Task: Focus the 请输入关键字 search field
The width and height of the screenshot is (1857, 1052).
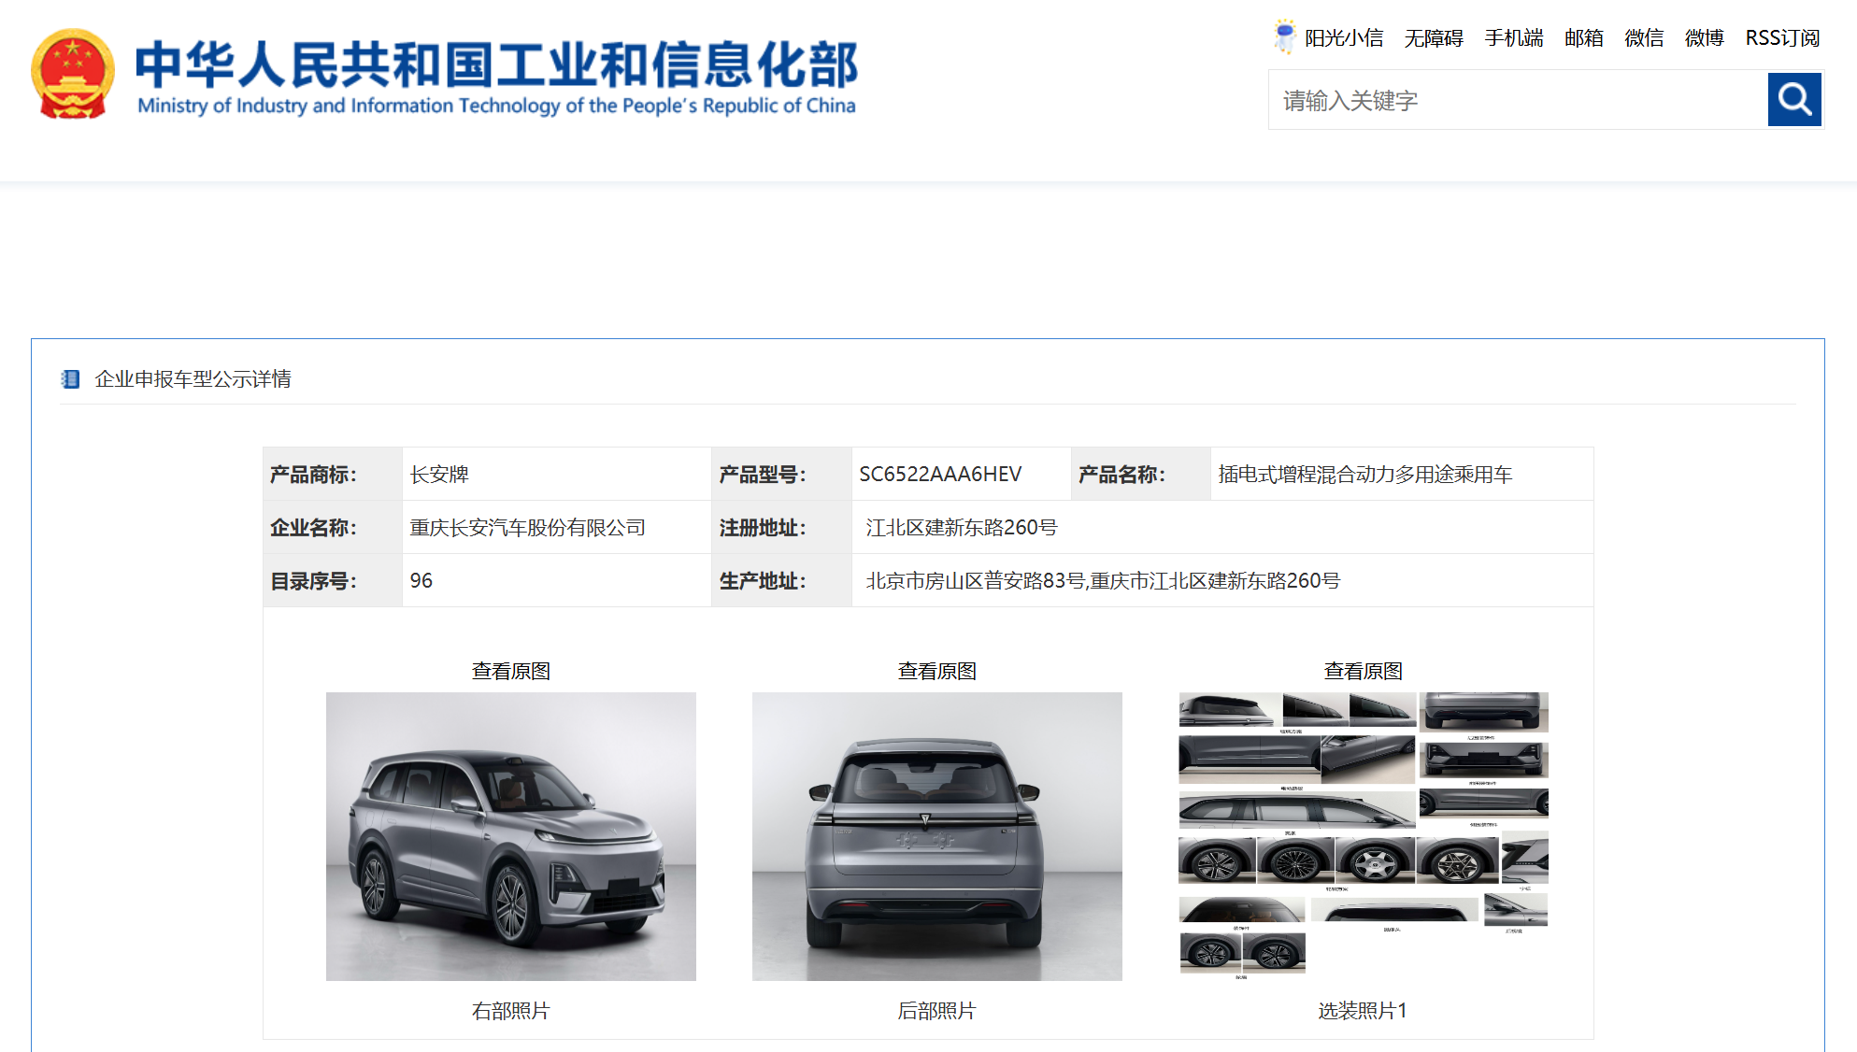Action: point(1518,100)
